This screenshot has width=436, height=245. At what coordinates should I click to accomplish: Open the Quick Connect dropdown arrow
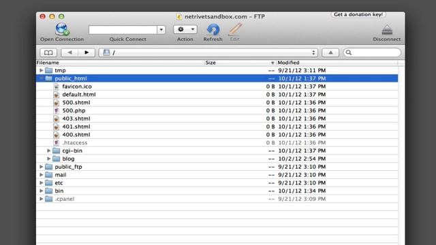pyautogui.click(x=161, y=30)
